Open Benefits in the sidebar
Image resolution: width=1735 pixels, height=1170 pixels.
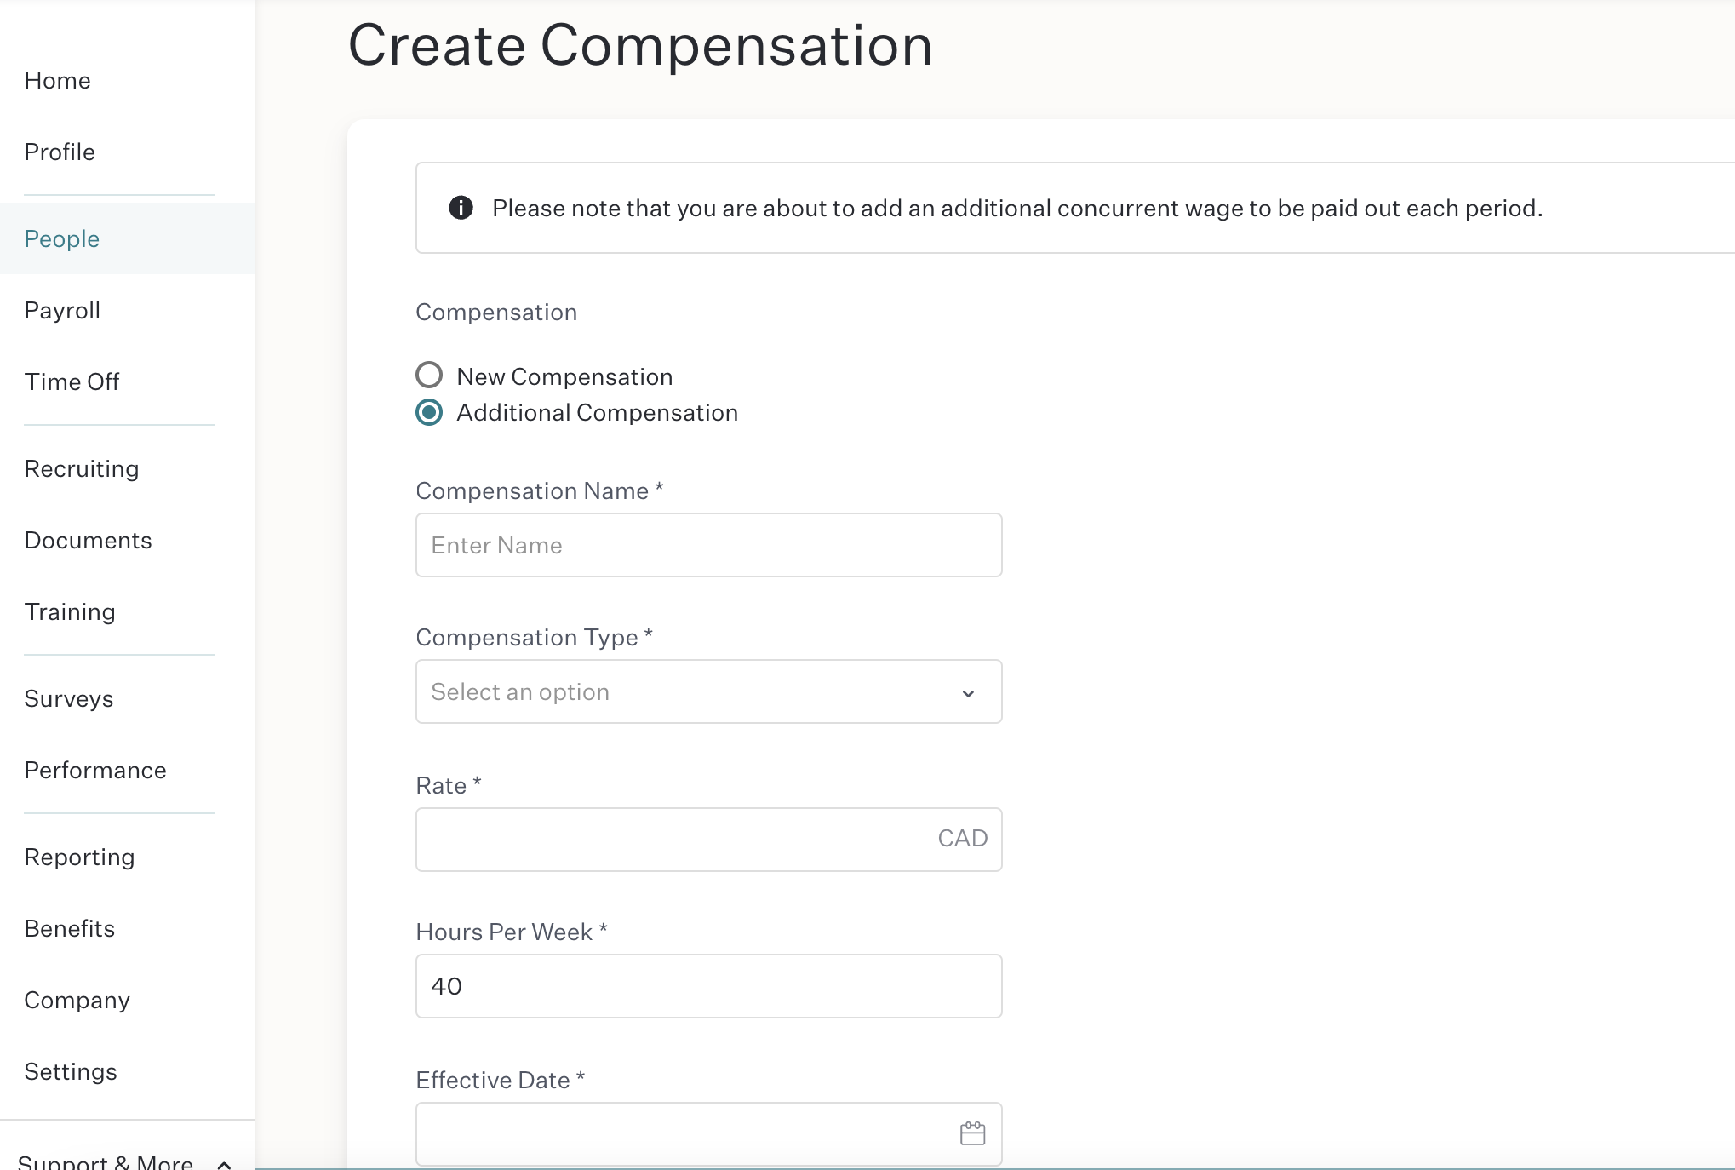coord(70,928)
